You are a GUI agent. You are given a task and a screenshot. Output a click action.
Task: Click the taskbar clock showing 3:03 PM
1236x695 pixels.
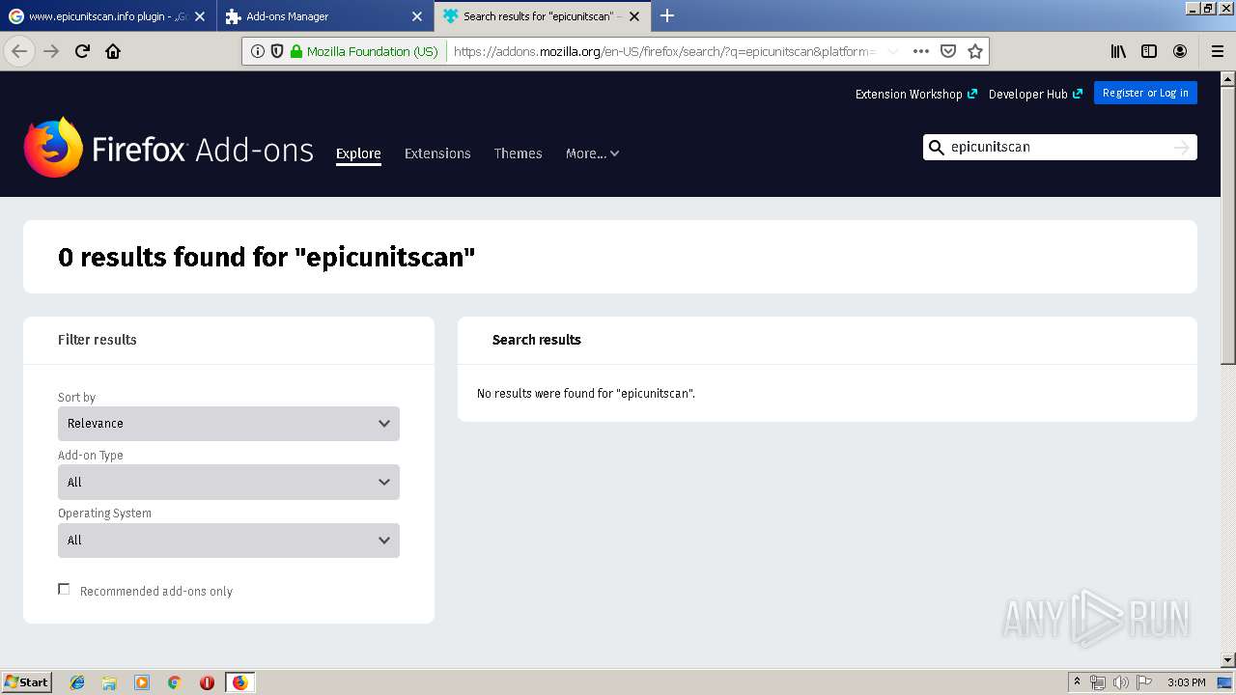point(1186,682)
